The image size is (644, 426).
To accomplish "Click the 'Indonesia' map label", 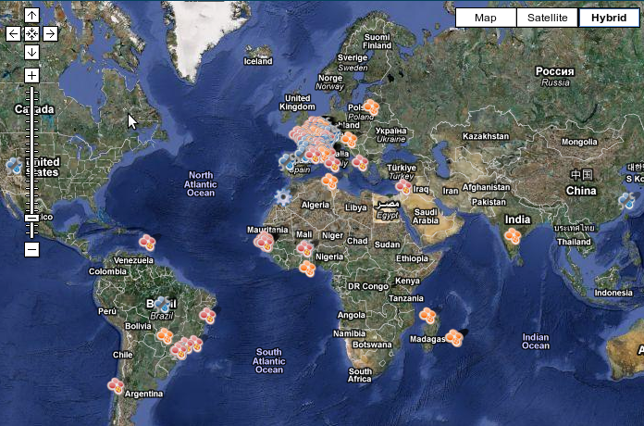I will point(613,293).
